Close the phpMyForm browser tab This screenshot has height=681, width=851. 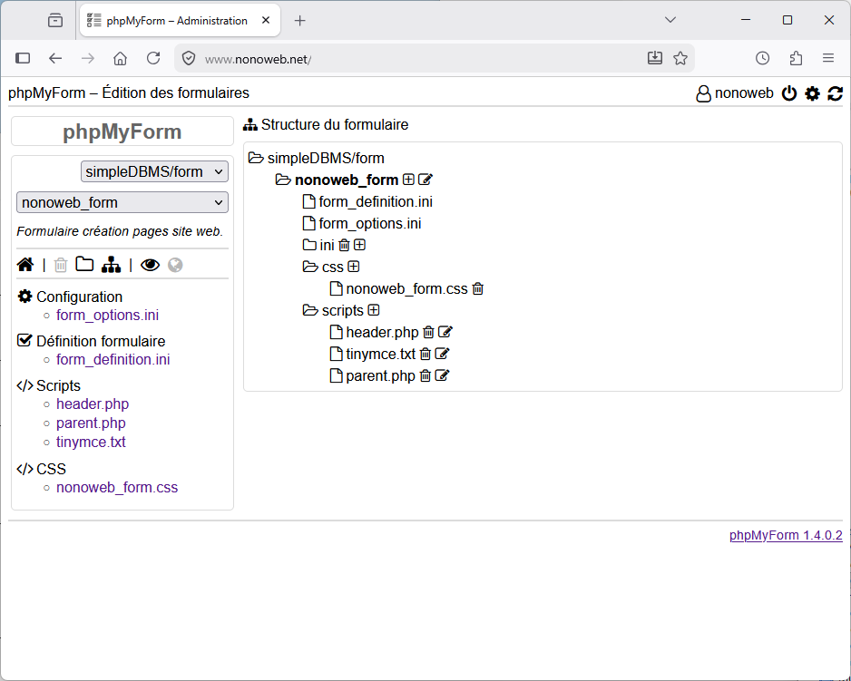(266, 21)
